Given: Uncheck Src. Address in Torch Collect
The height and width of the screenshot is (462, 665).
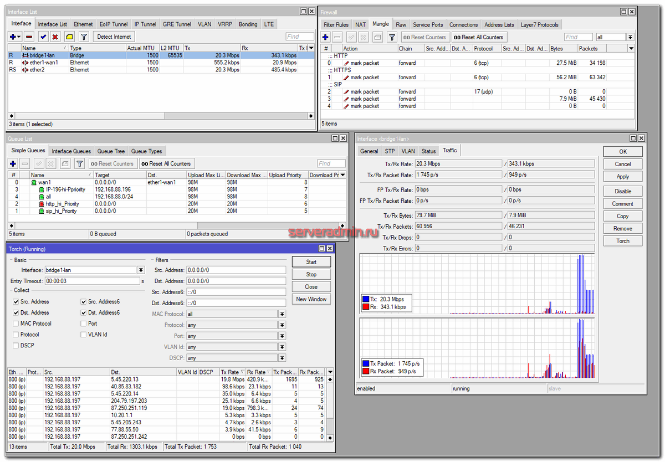Looking at the screenshot, I should [16, 302].
